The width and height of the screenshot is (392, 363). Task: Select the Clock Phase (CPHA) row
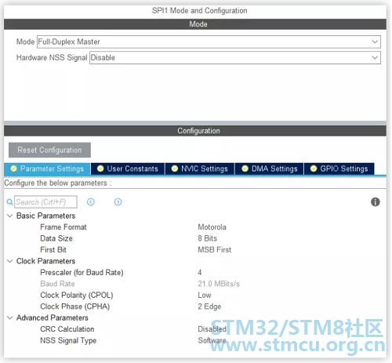194,307
